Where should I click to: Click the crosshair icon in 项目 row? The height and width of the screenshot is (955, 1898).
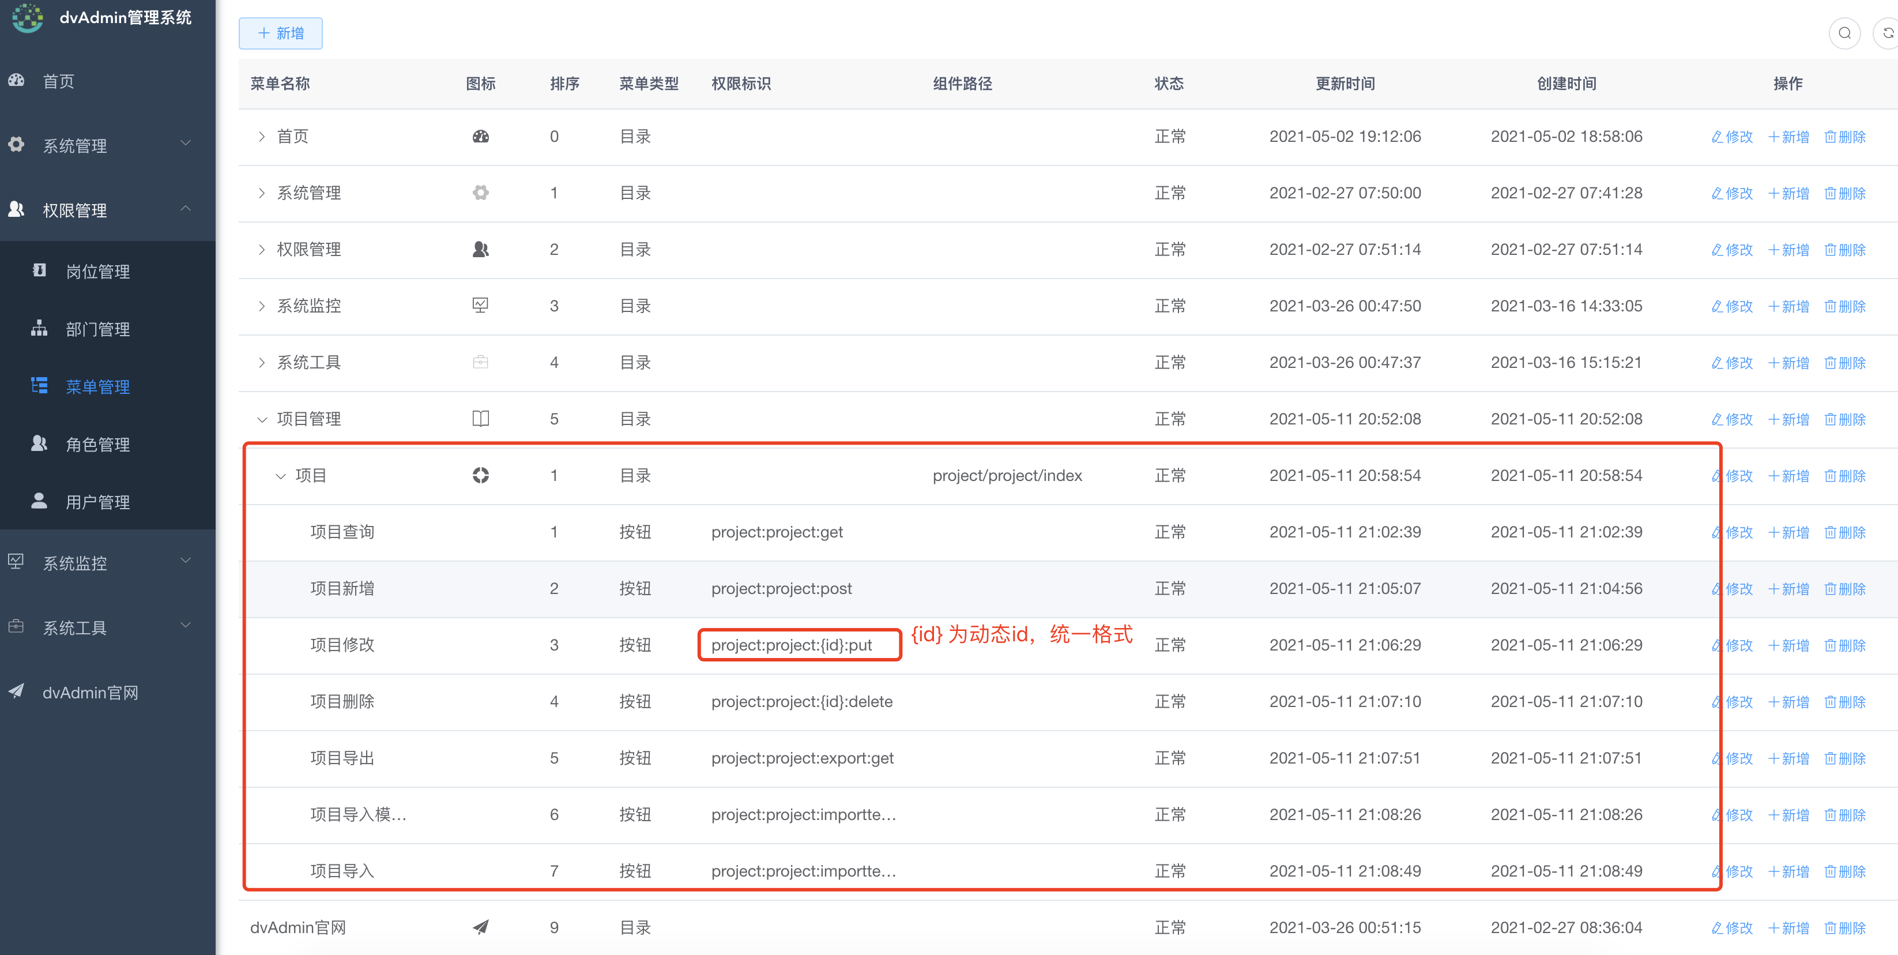tap(481, 475)
